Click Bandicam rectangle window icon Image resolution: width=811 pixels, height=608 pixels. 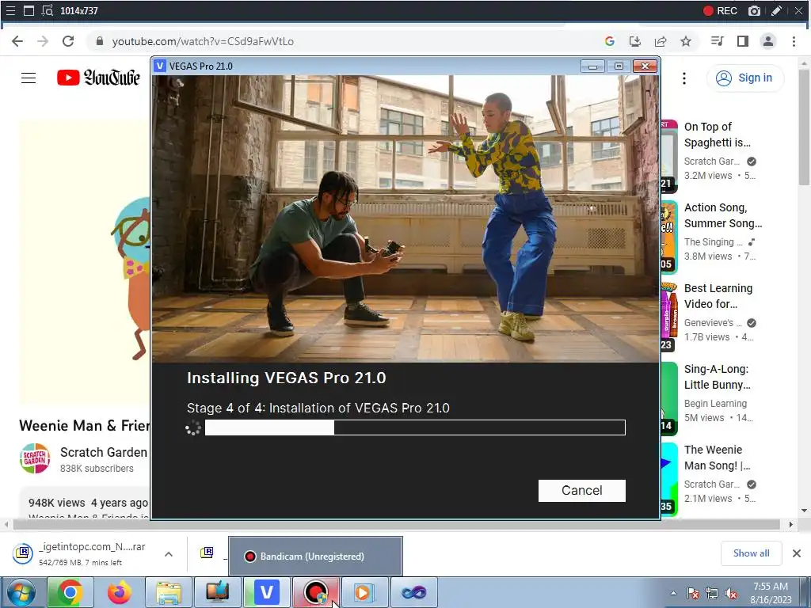pos(29,10)
